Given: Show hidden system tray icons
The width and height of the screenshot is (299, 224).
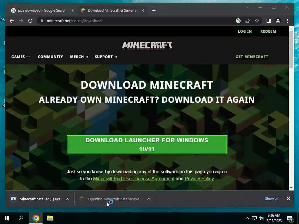Looking at the screenshot, I should coord(247,218).
